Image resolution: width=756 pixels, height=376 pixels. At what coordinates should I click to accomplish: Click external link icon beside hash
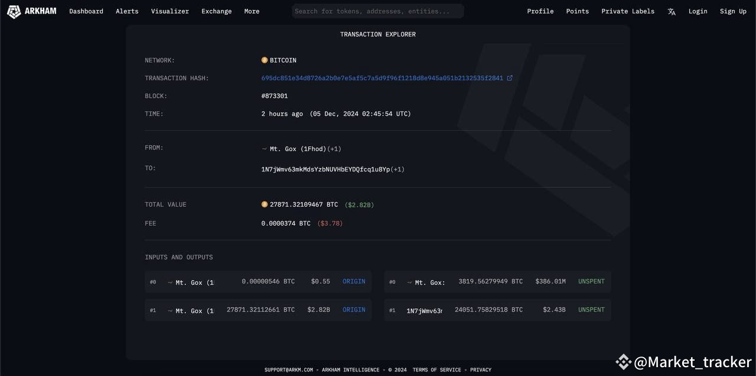510,78
